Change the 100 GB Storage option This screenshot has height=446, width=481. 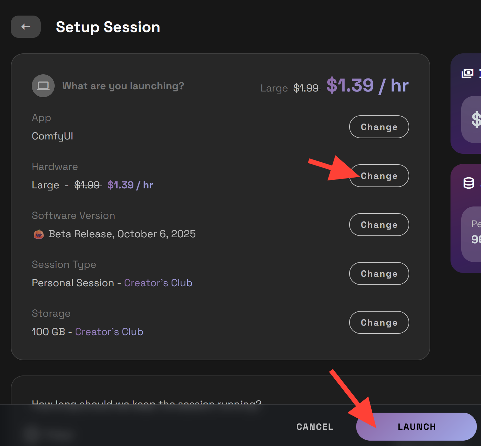[x=379, y=322]
